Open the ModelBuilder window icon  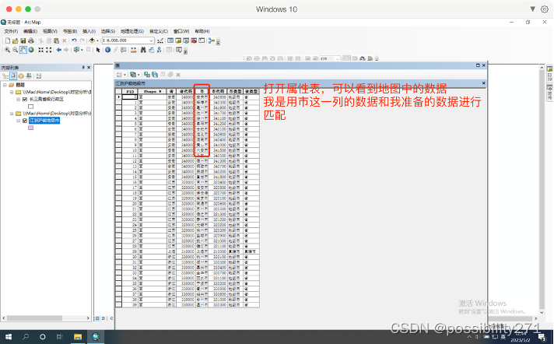(x=212, y=40)
